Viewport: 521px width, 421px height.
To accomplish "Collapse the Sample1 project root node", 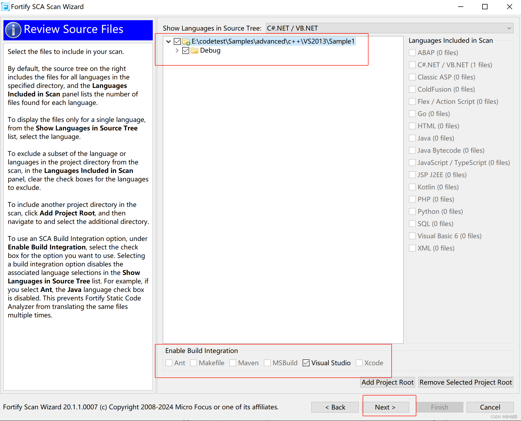I will pyautogui.click(x=168, y=41).
